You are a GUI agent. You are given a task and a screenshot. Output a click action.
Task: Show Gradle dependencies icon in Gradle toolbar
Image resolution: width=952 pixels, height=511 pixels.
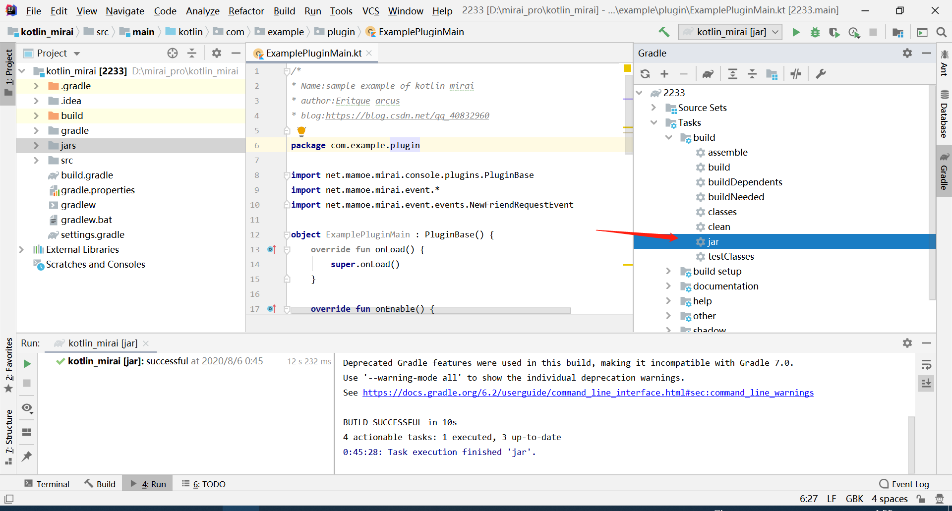click(772, 74)
